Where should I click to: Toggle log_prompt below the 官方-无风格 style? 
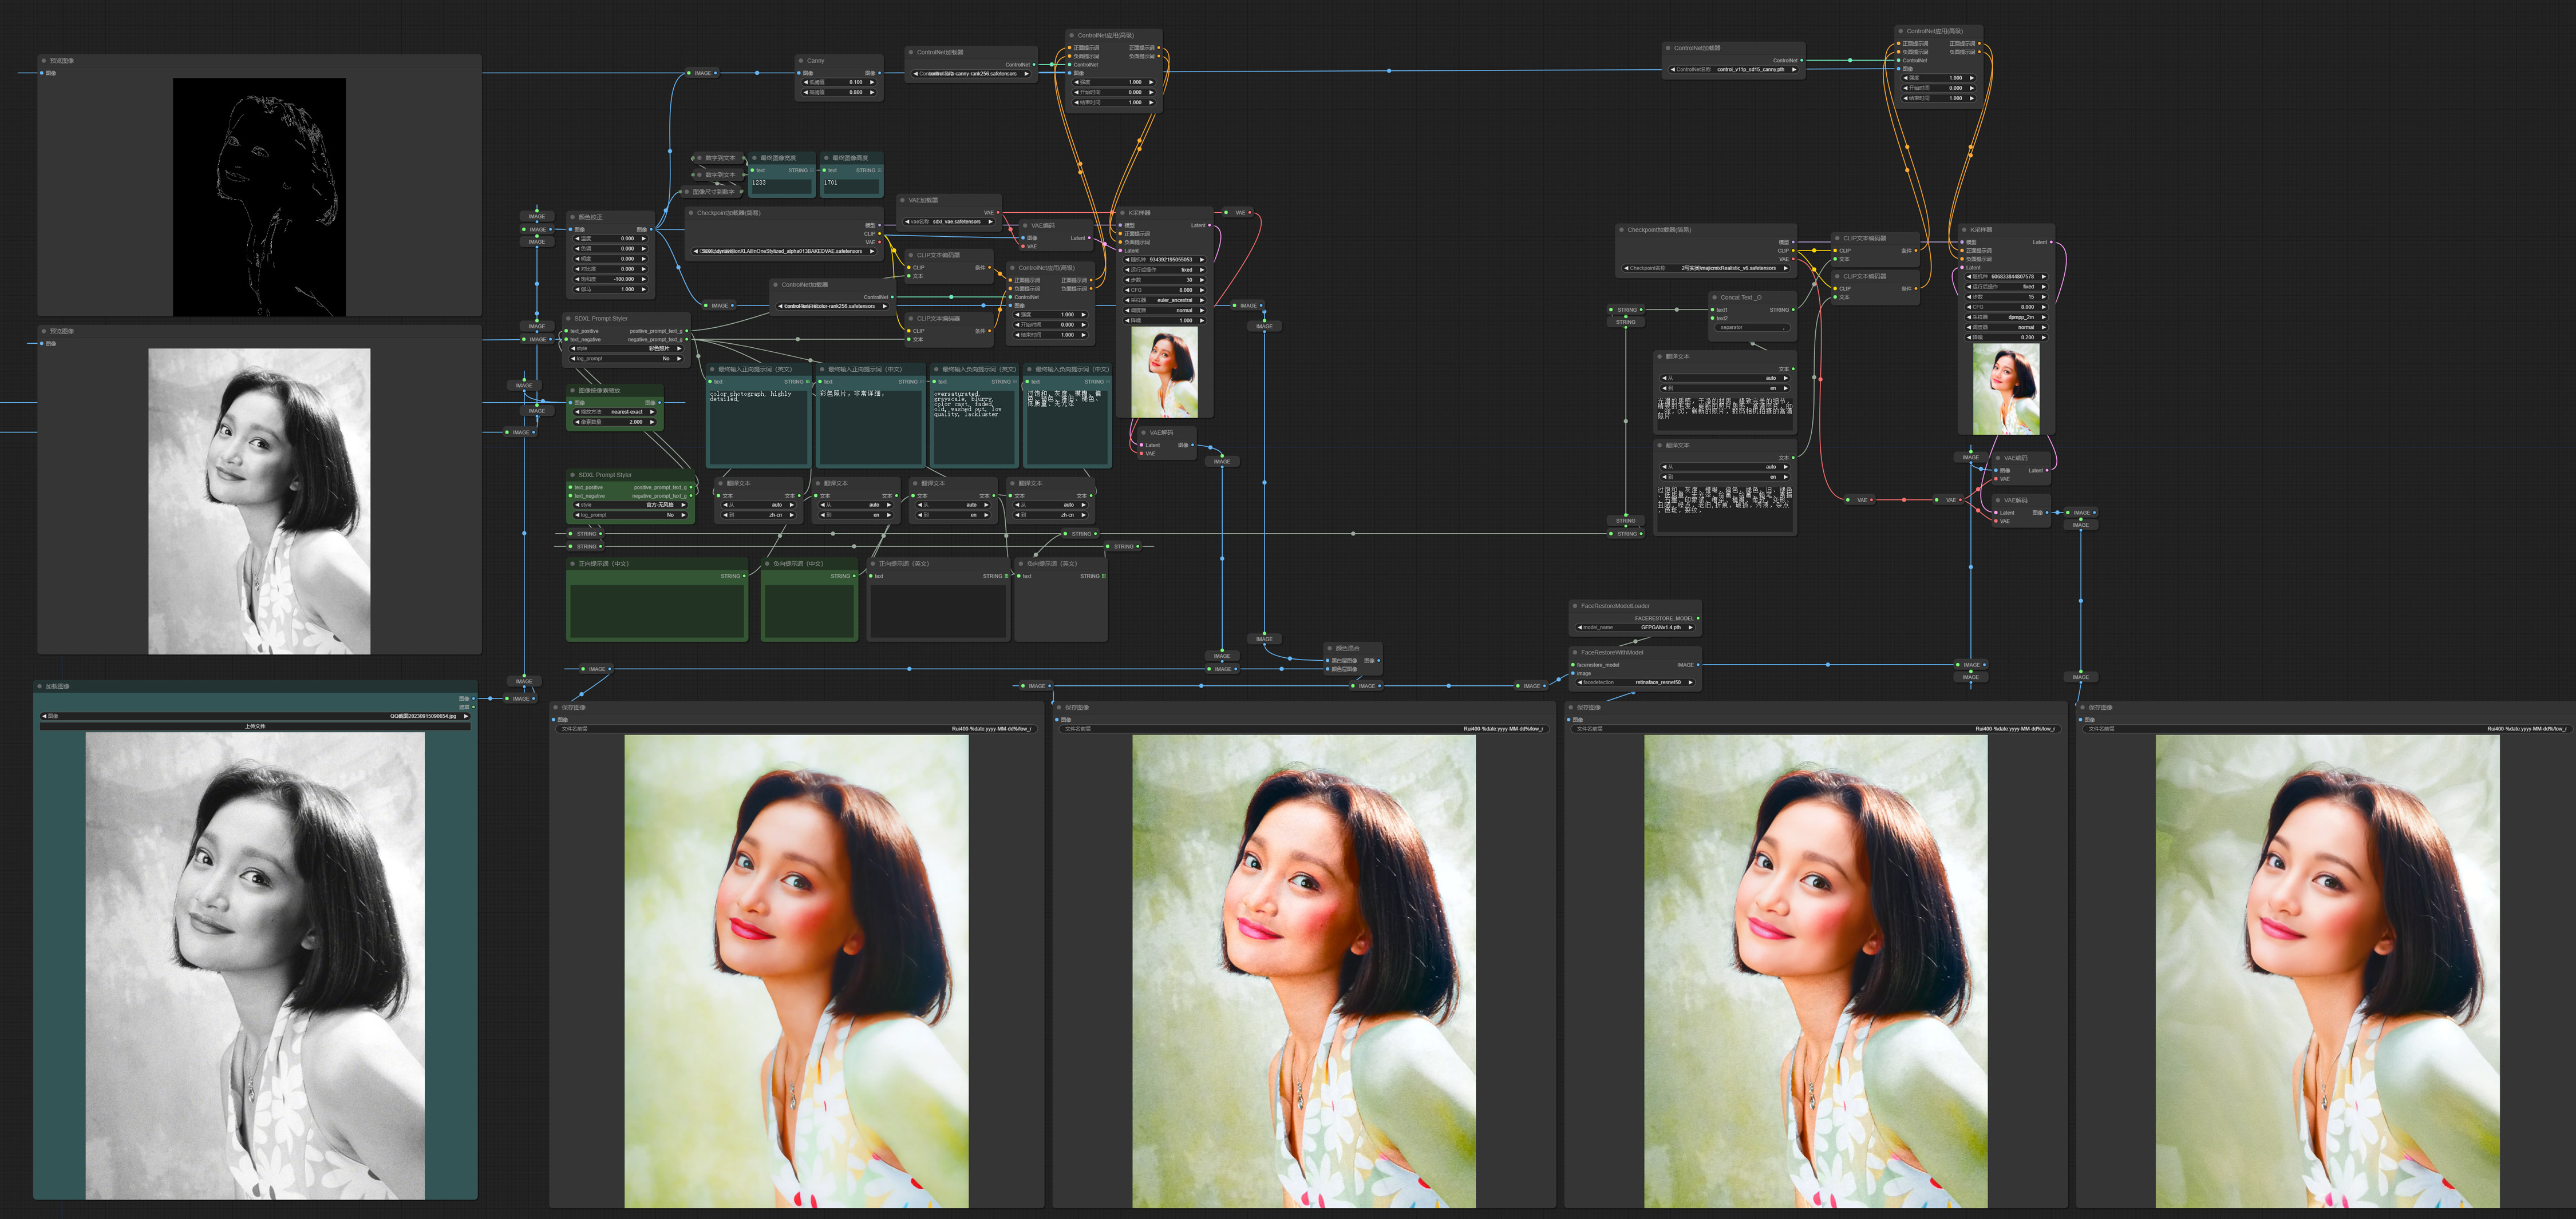tap(630, 515)
